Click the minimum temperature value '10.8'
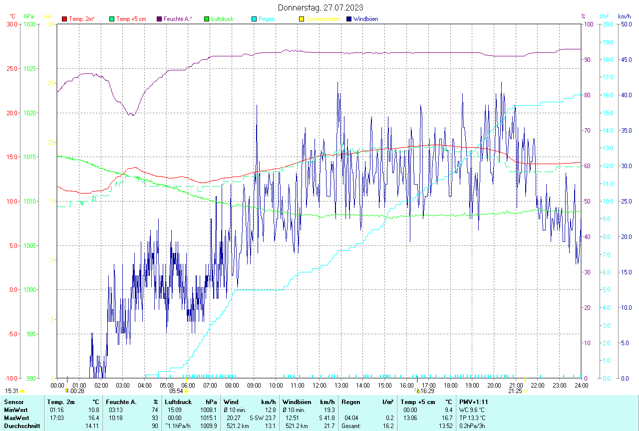The height and width of the screenshot is (431, 639). pyautogui.click(x=93, y=410)
